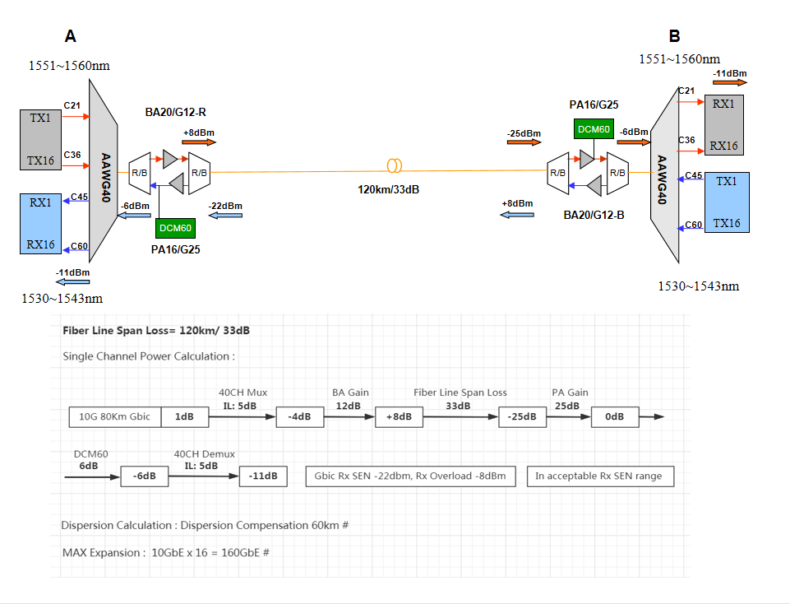790x604 pixels.
Task: Select the gray RX1/RX16 box at site B
Action: coord(723,125)
